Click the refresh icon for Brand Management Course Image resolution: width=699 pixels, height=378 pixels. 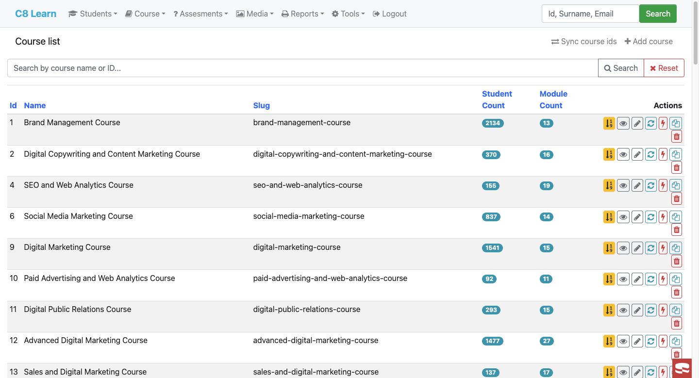point(651,123)
